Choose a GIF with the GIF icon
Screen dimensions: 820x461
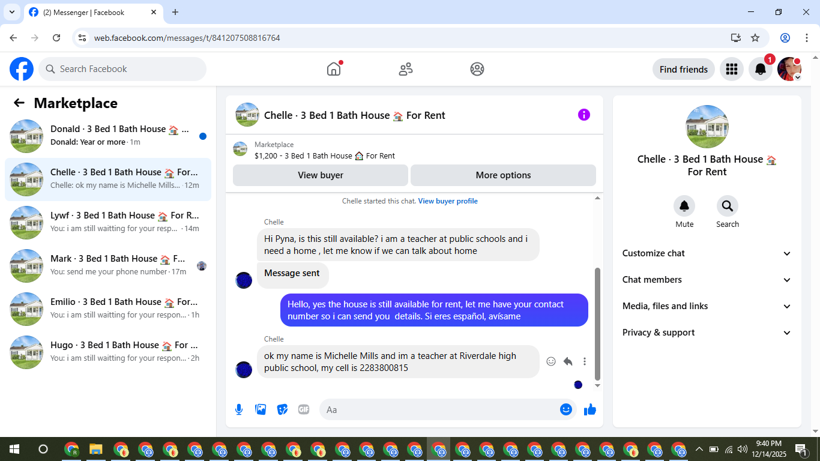tap(304, 409)
